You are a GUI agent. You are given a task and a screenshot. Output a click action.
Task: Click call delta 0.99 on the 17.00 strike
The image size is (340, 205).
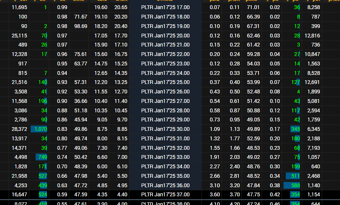[62, 7]
